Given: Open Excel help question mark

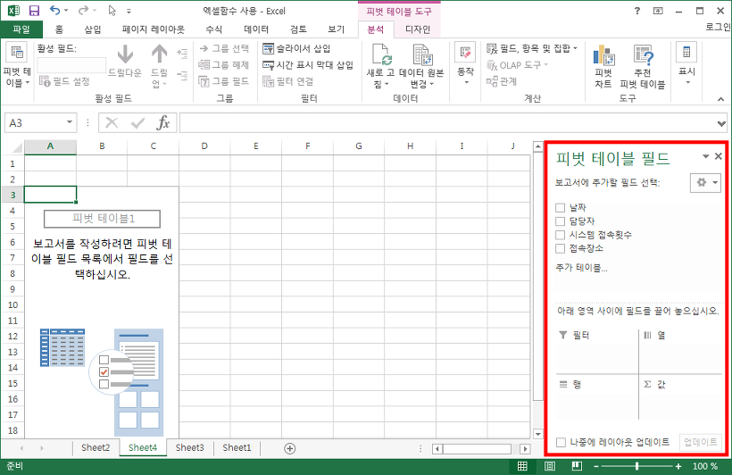Looking at the screenshot, I should [x=637, y=11].
